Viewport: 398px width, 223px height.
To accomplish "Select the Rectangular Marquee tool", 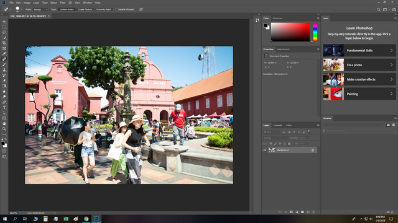I will pyautogui.click(x=4, y=27).
